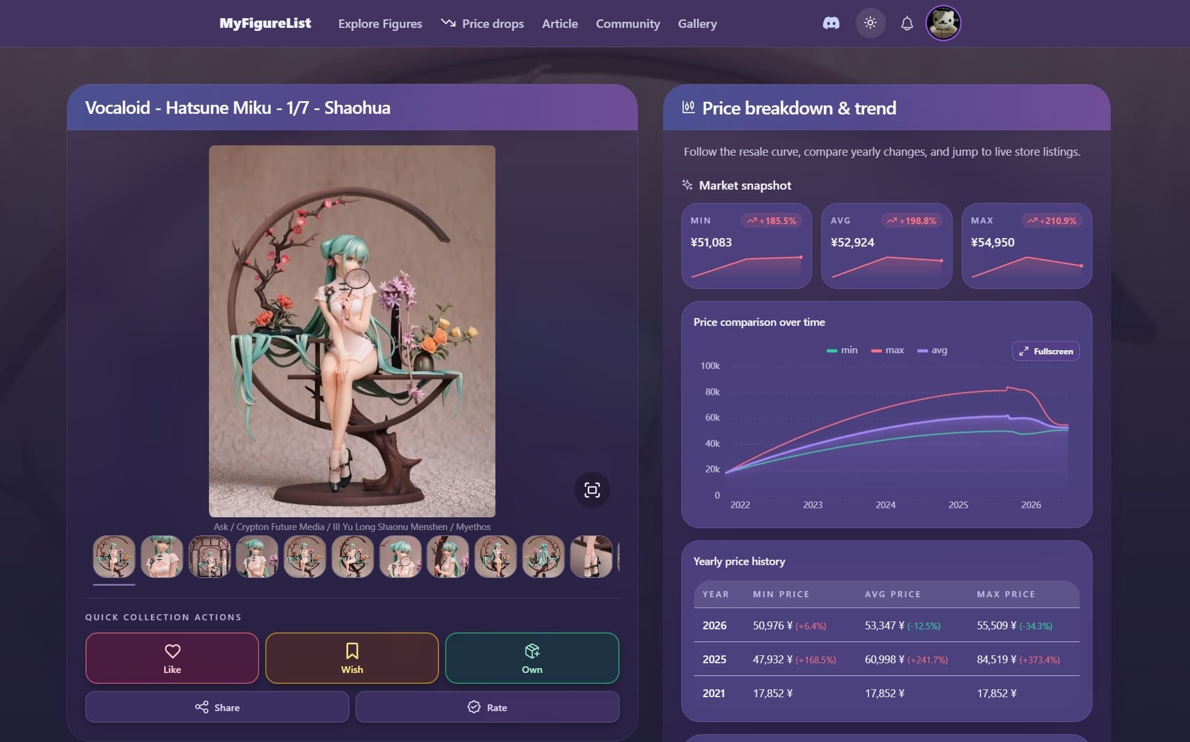The image size is (1190, 742).
Task: Click the main Hatsune Miku figure image
Action: 352,331
